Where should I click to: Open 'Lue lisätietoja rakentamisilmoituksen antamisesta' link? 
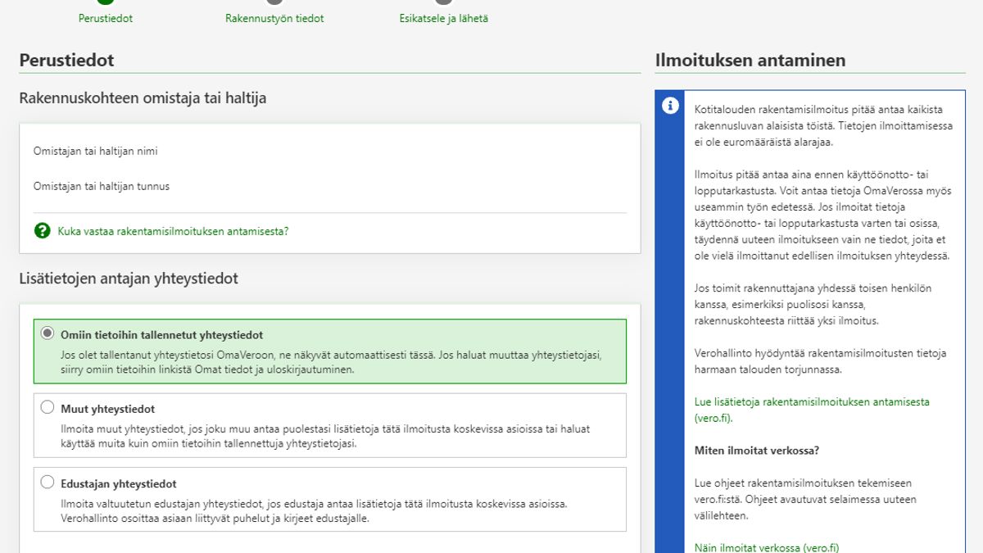[811, 402]
